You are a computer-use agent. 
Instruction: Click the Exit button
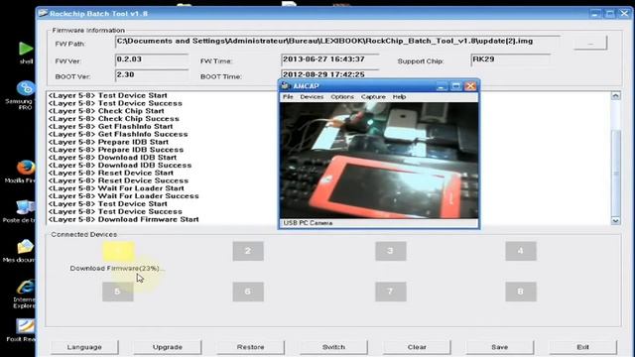coord(582,347)
